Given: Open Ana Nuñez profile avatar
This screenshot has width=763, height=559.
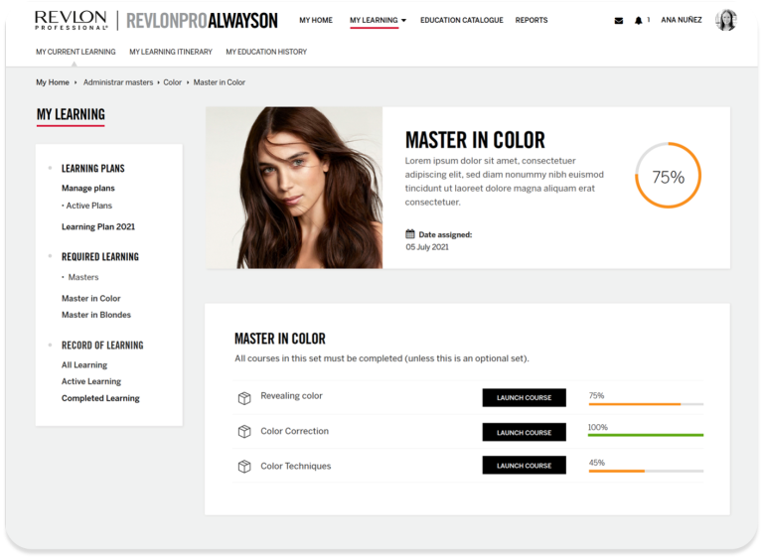Looking at the screenshot, I should pyautogui.click(x=725, y=20).
